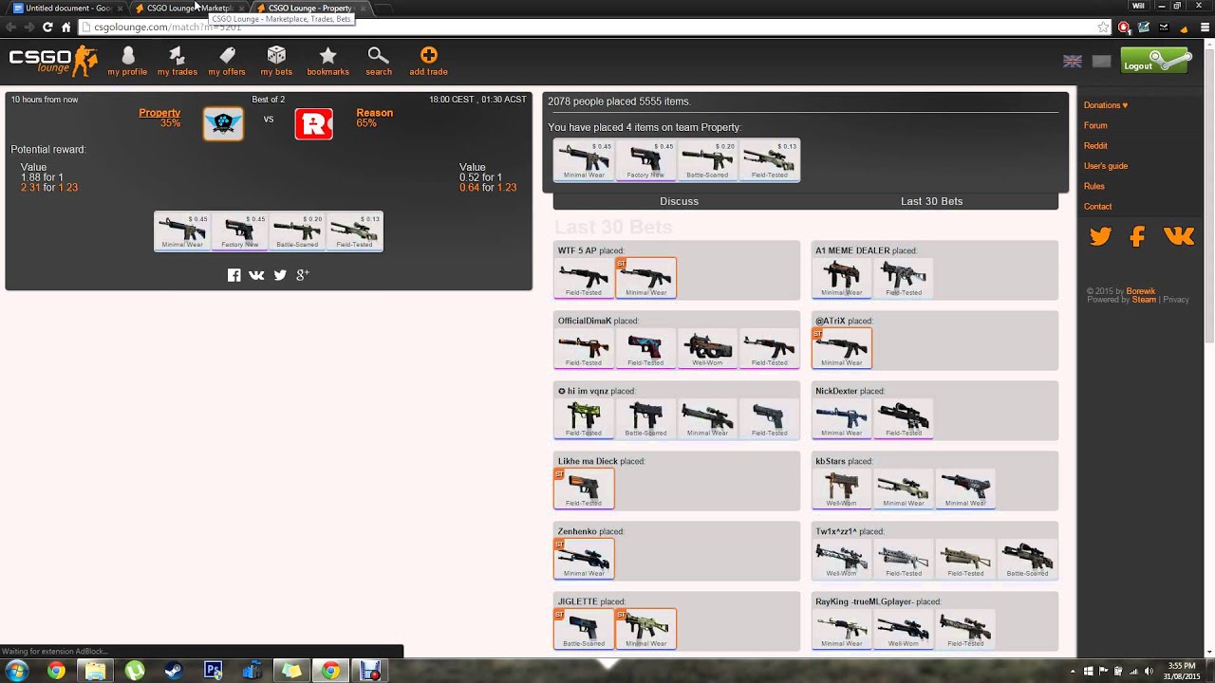
Task: Open the Windows Start button
Action: (x=17, y=671)
